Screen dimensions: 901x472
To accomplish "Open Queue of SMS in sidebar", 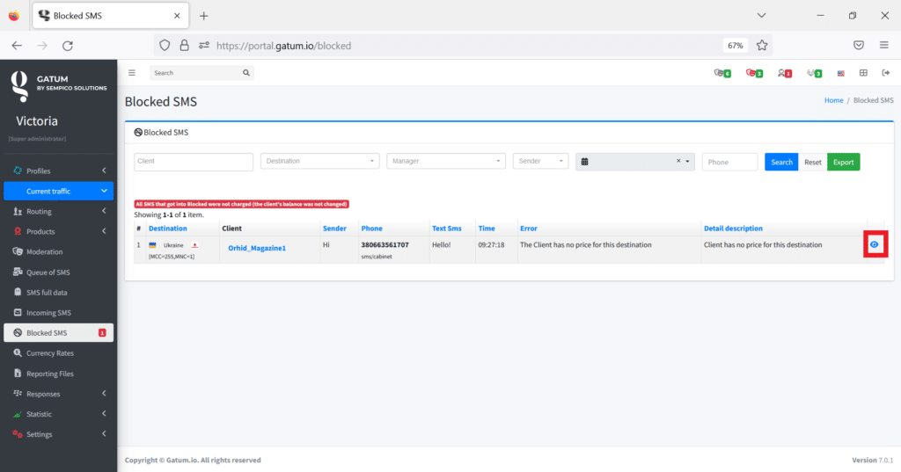I will coord(48,272).
